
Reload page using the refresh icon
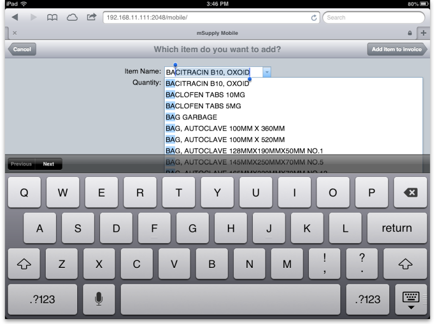click(314, 17)
